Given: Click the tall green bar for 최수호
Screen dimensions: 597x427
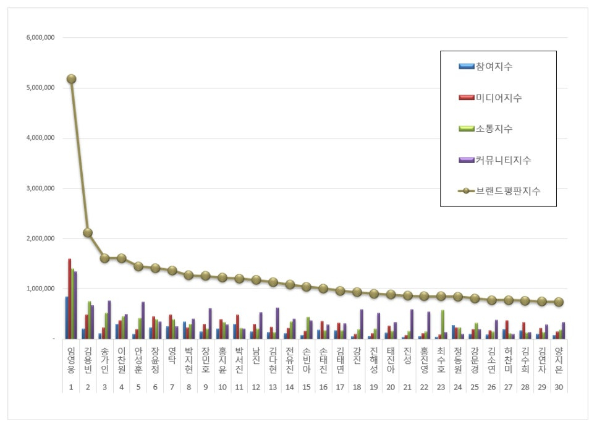Looking at the screenshot, I should [x=442, y=324].
